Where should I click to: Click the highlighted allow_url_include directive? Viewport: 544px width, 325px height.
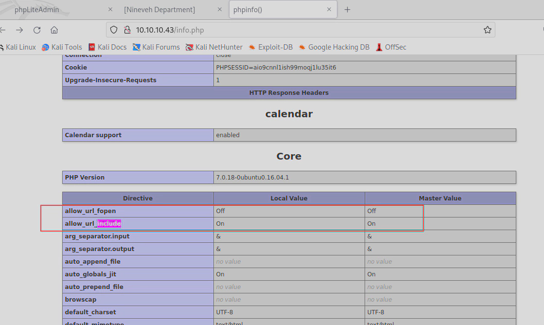pyautogui.click(x=93, y=224)
